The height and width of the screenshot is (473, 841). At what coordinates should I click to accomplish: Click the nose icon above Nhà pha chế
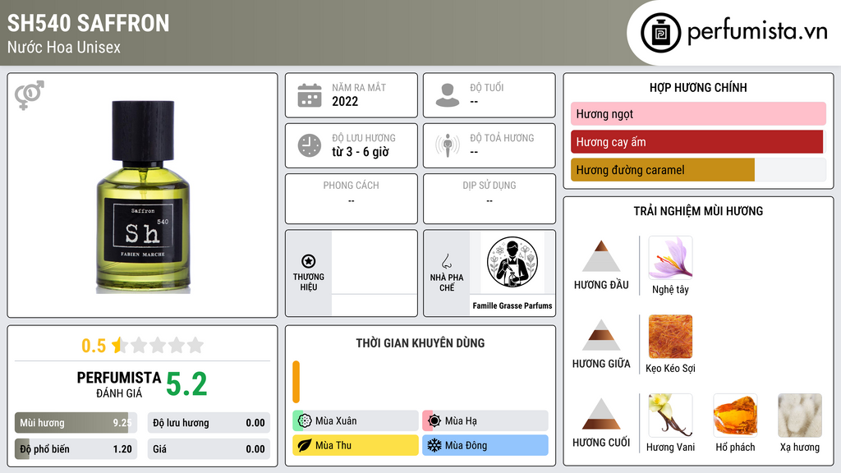(446, 261)
